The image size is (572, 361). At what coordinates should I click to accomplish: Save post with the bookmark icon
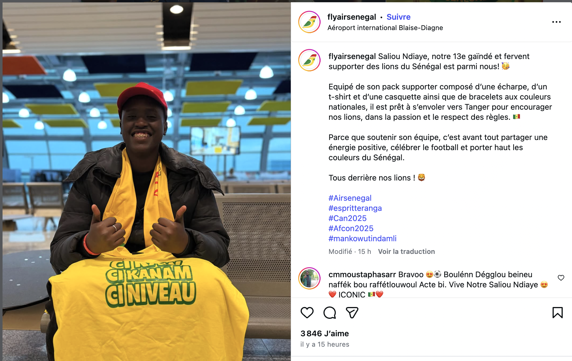(557, 313)
